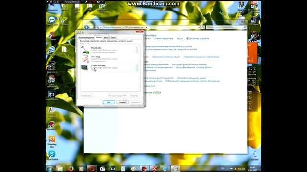Switch to Sound dialog taskbar button
This screenshot has height=172, width=307.
click(x=175, y=169)
